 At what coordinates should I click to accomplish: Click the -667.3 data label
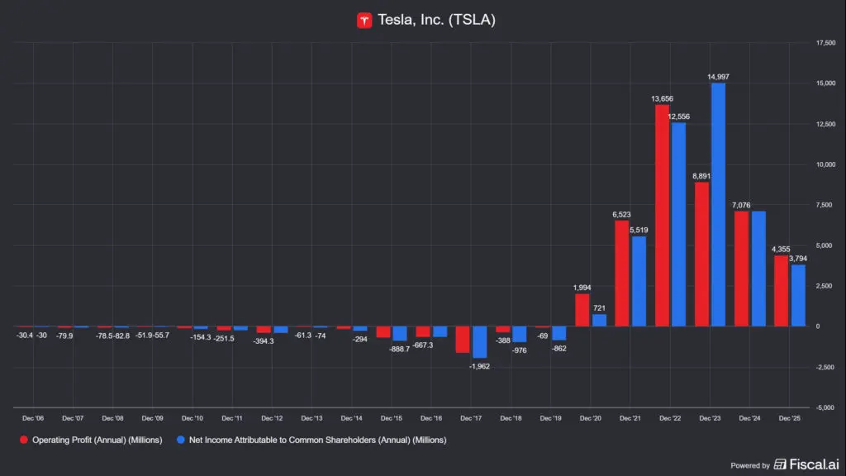coord(422,345)
